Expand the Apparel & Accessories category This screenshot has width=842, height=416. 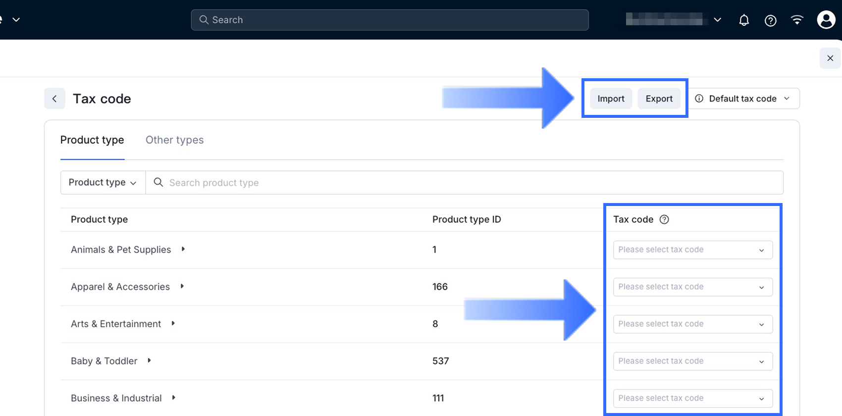click(x=182, y=286)
